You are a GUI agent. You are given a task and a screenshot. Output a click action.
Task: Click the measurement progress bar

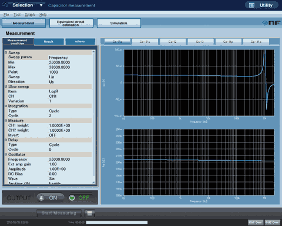[x=117, y=222]
